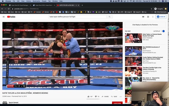The width and height of the screenshot is (169, 106).
Task: Open the YouTube hamburger guide menu
Action: (x=3, y=17)
